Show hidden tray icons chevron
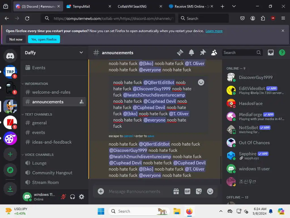This screenshot has height=218, width=290. tap(221, 211)
